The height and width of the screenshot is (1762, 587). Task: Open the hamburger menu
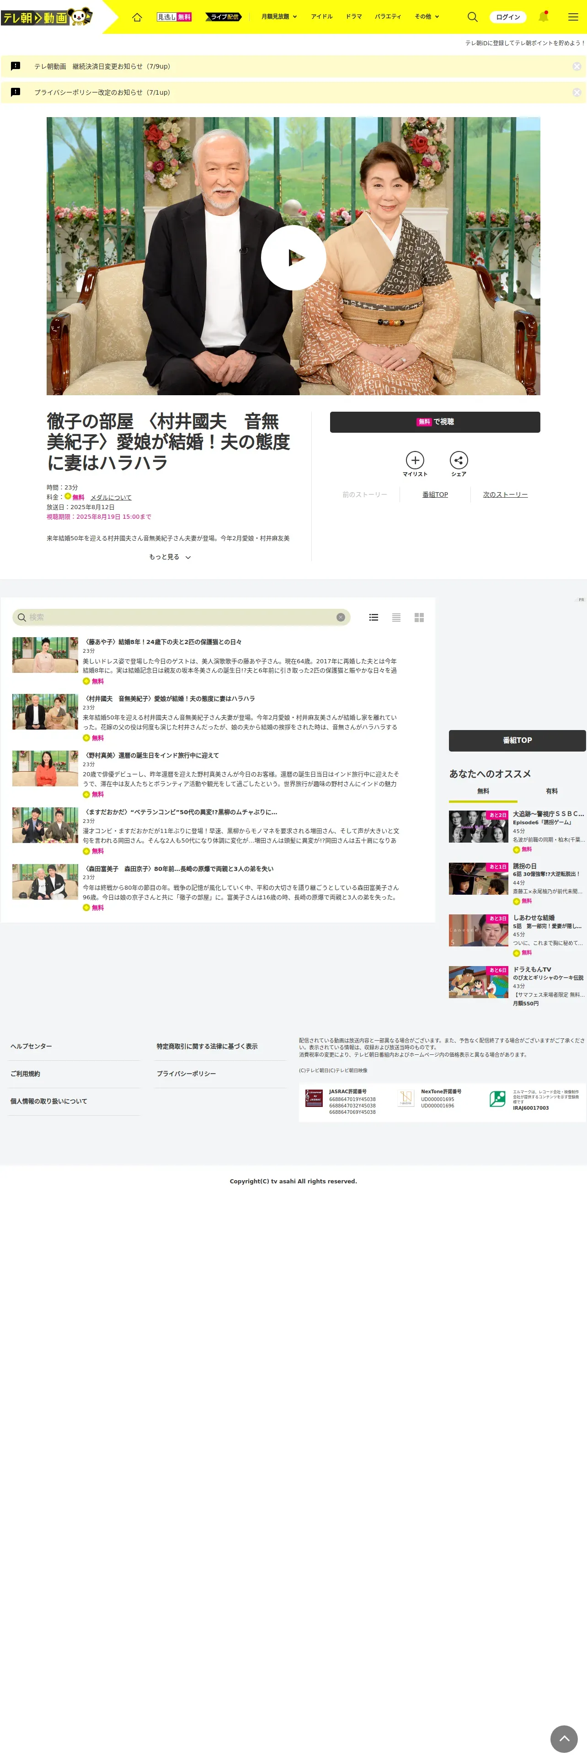coord(573,17)
